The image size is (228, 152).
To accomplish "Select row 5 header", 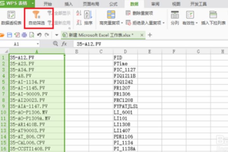I will point(3,82).
